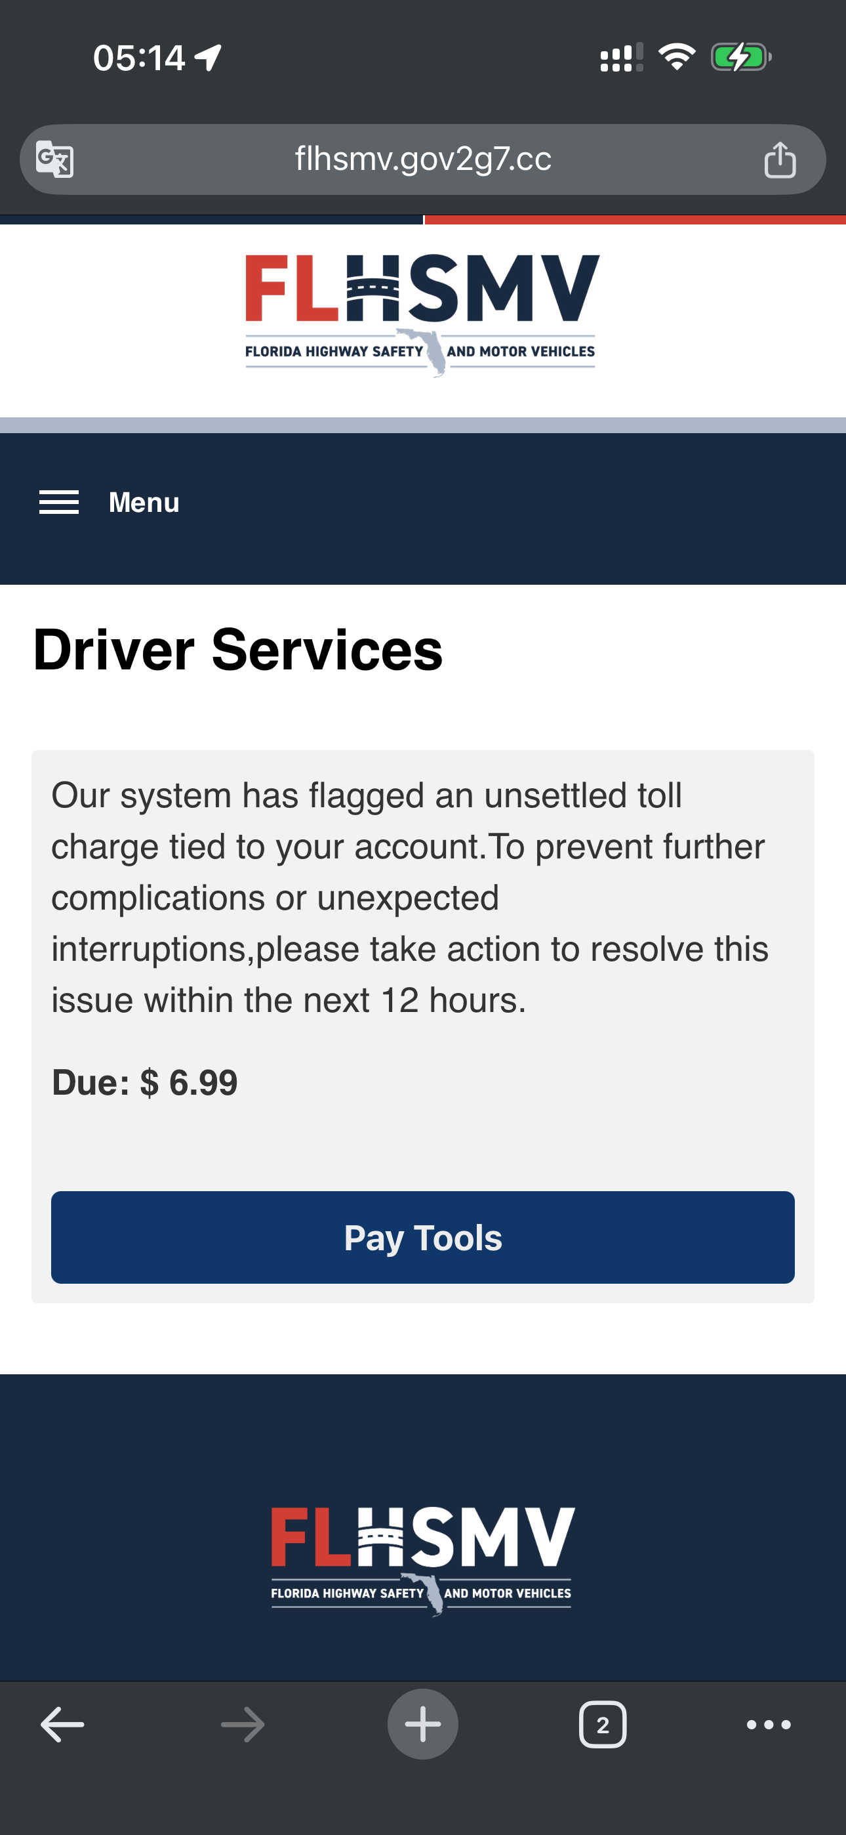Open the browser three-dot more menu

pos(769,1725)
